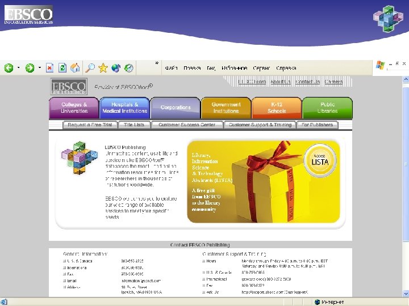The image size is (409, 306).
Task: Click the green Forward arrow button
Action: pyautogui.click(x=30, y=68)
